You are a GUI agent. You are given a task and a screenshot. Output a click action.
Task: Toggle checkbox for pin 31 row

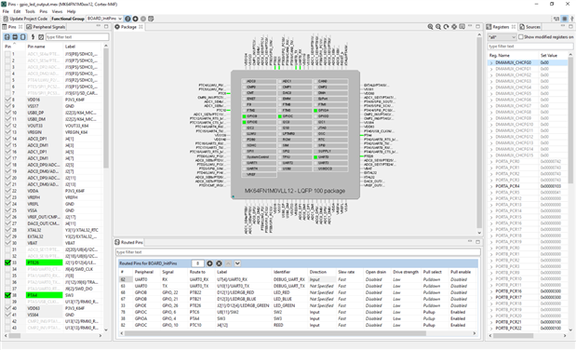(7, 249)
